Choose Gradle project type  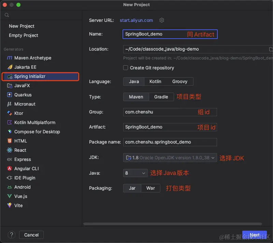click(161, 97)
